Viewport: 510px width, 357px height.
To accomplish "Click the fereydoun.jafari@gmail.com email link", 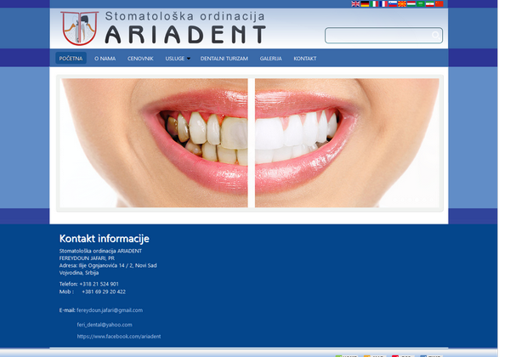I will click(x=110, y=310).
